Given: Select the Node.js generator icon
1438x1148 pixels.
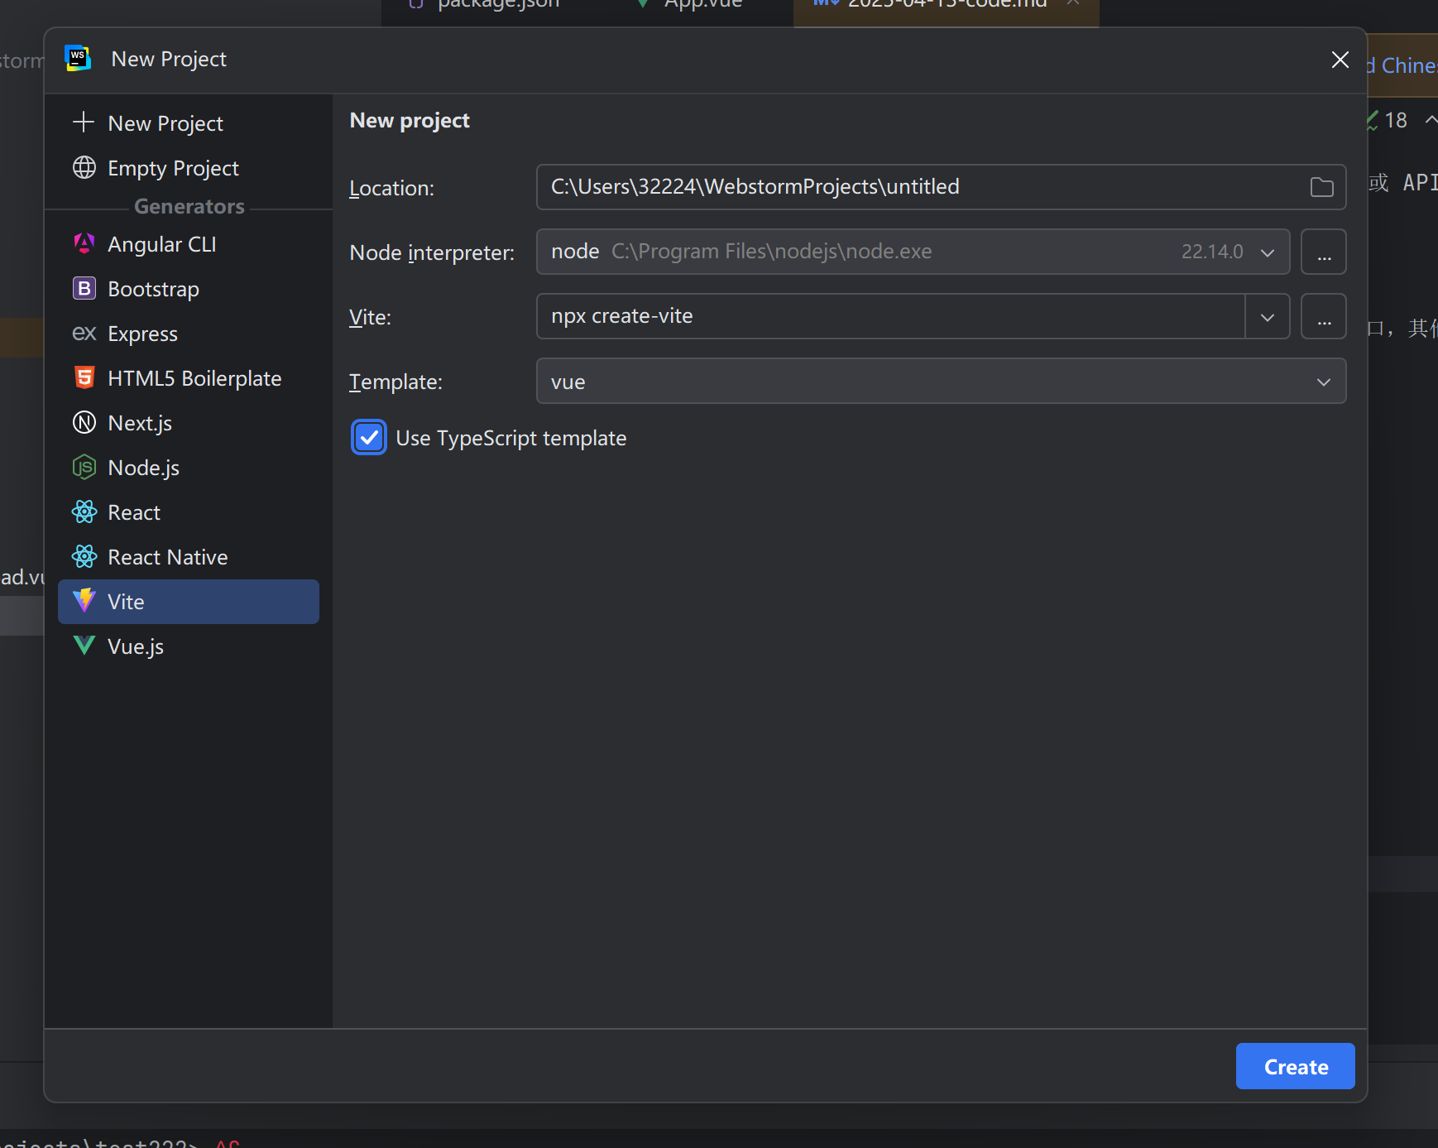Looking at the screenshot, I should coord(84,468).
